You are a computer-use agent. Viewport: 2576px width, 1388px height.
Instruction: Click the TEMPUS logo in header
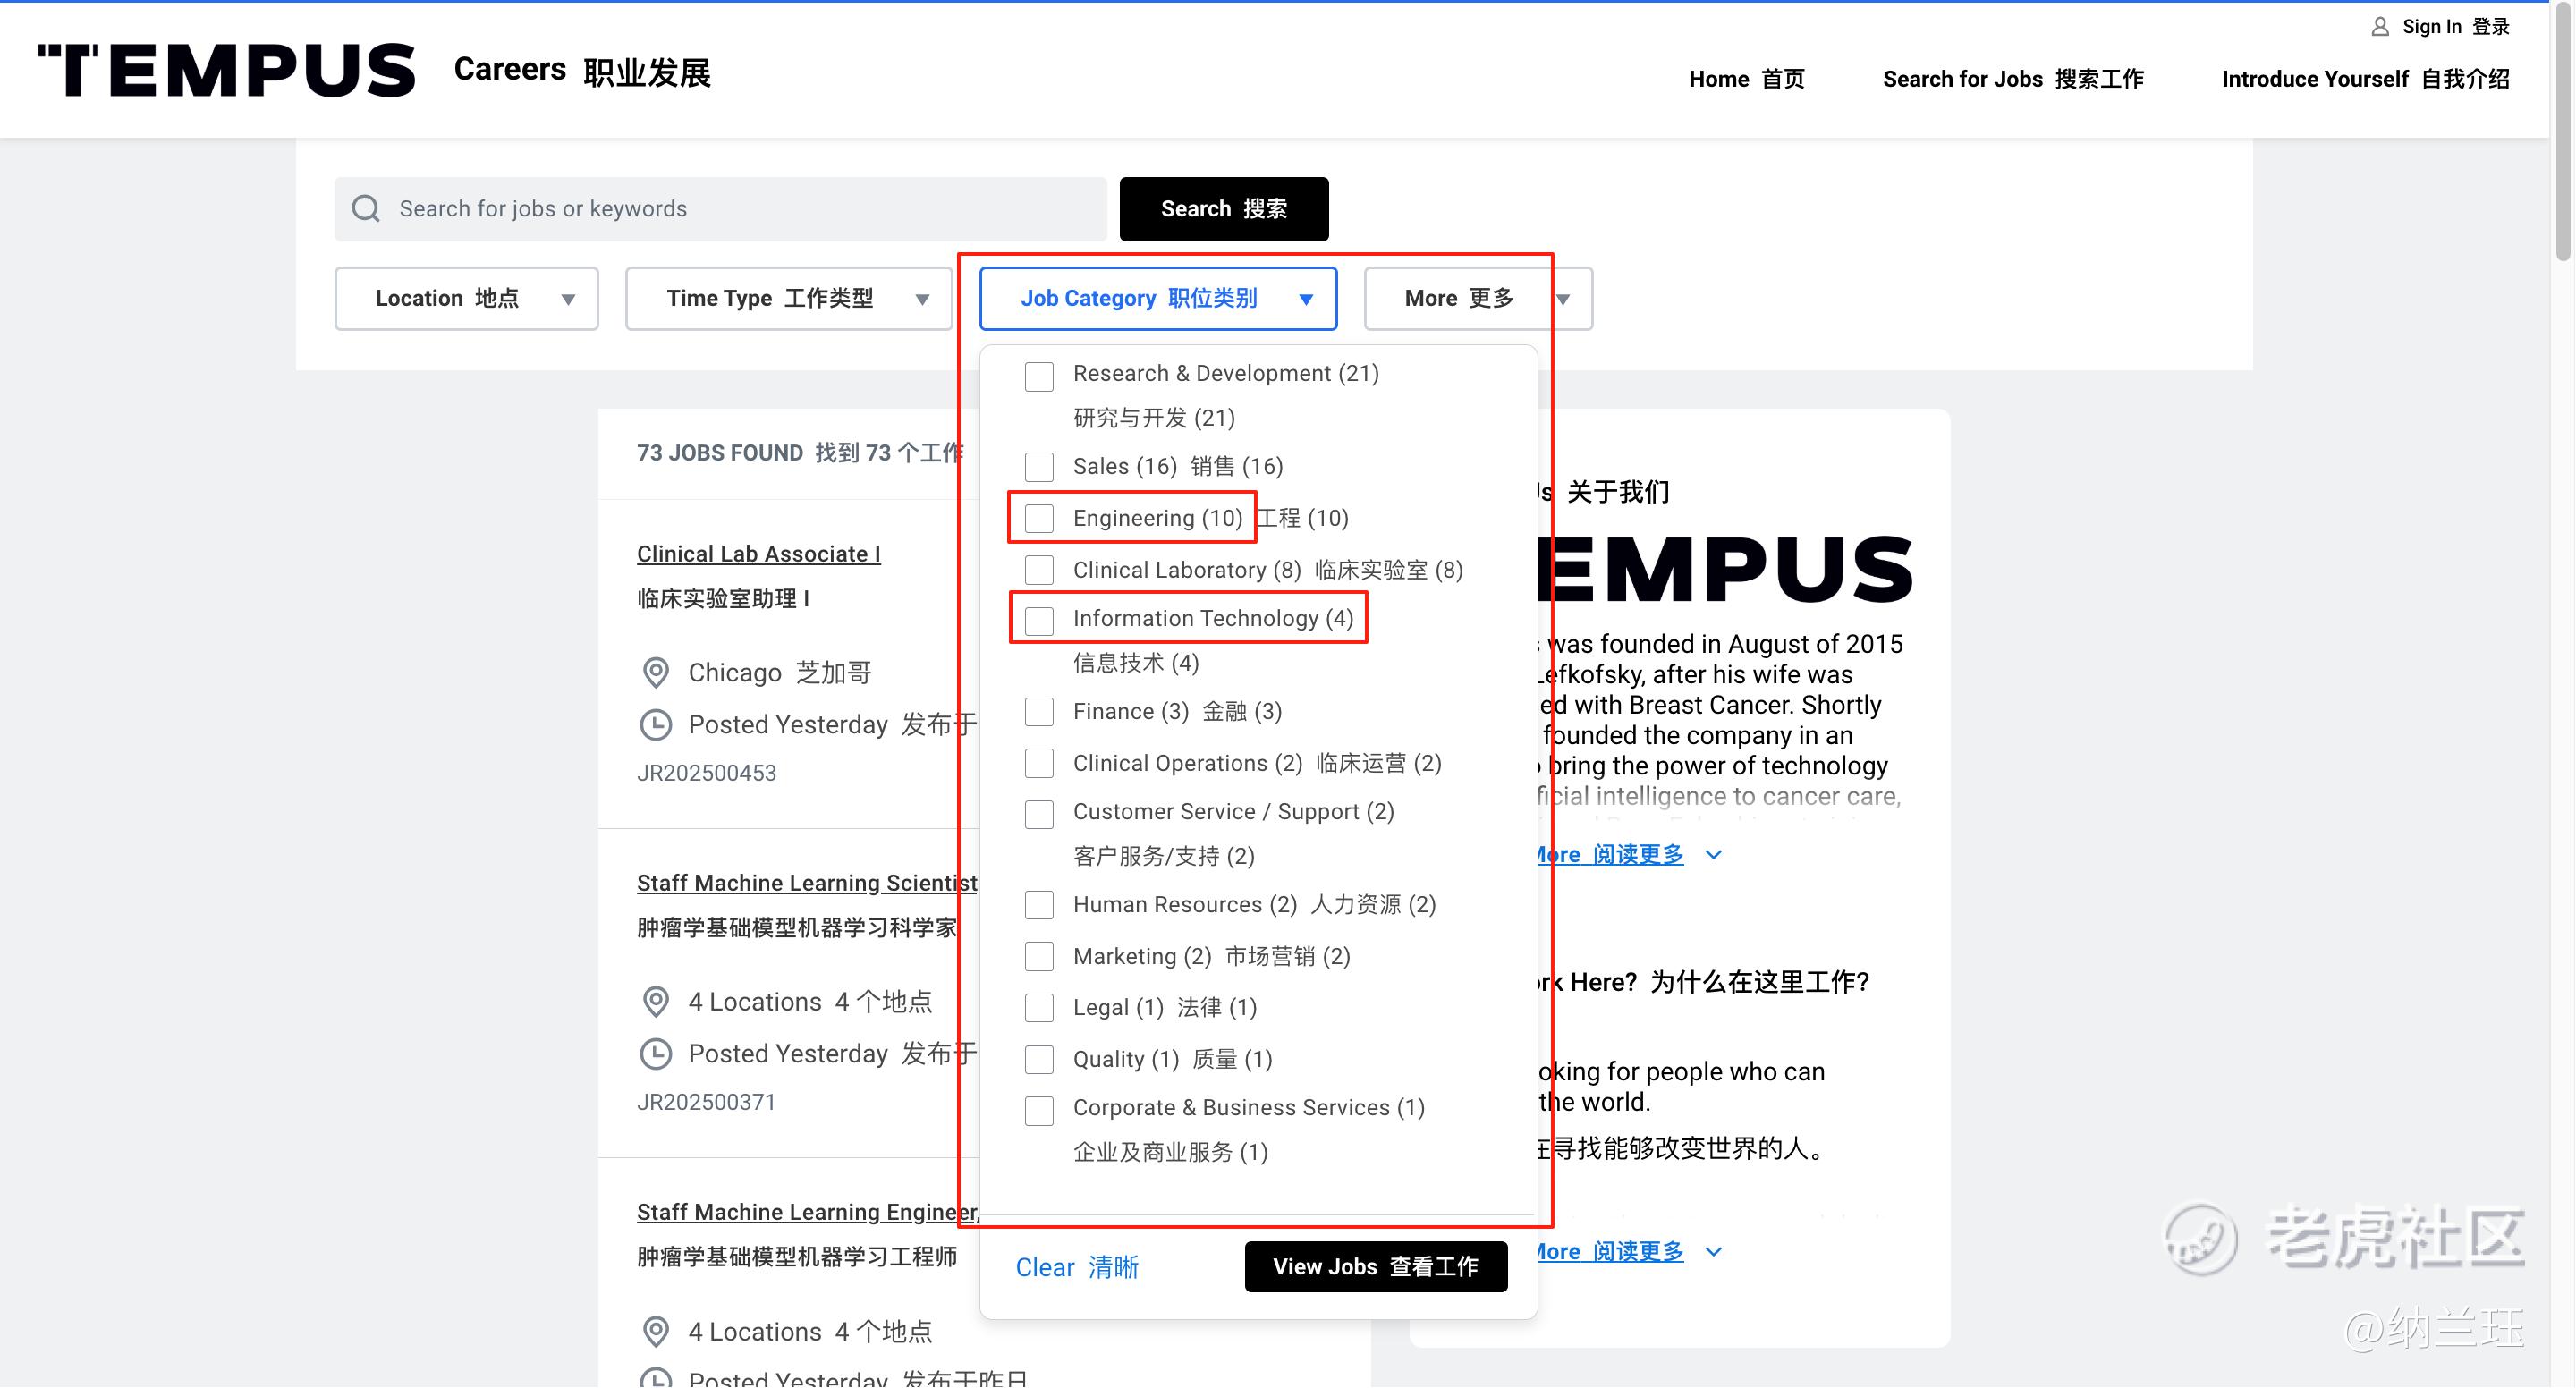tap(226, 70)
